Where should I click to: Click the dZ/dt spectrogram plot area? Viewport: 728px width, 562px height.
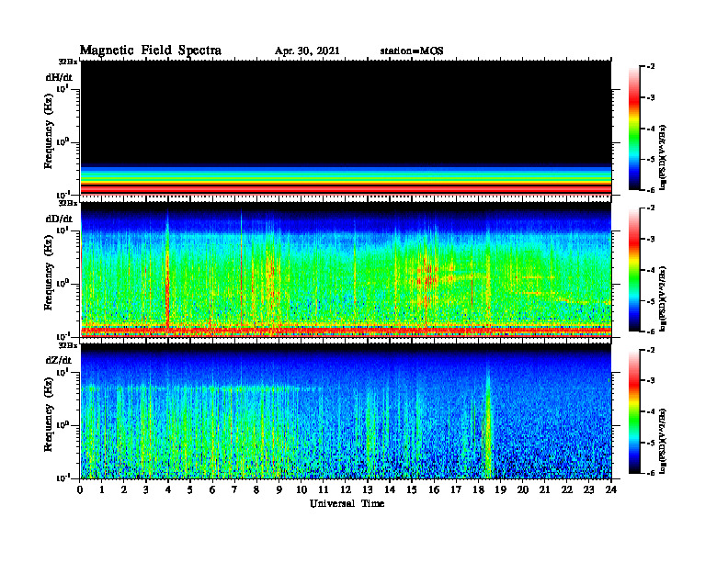tap(346, 411)
